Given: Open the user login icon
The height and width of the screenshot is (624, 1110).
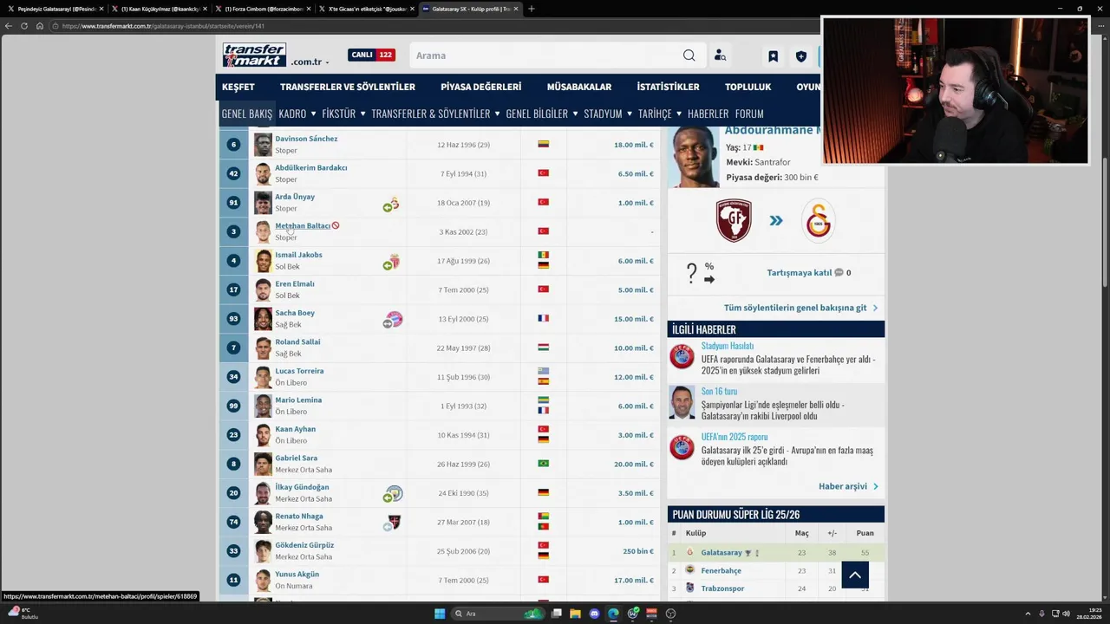Looking at the screenshot, I should 720,55.
